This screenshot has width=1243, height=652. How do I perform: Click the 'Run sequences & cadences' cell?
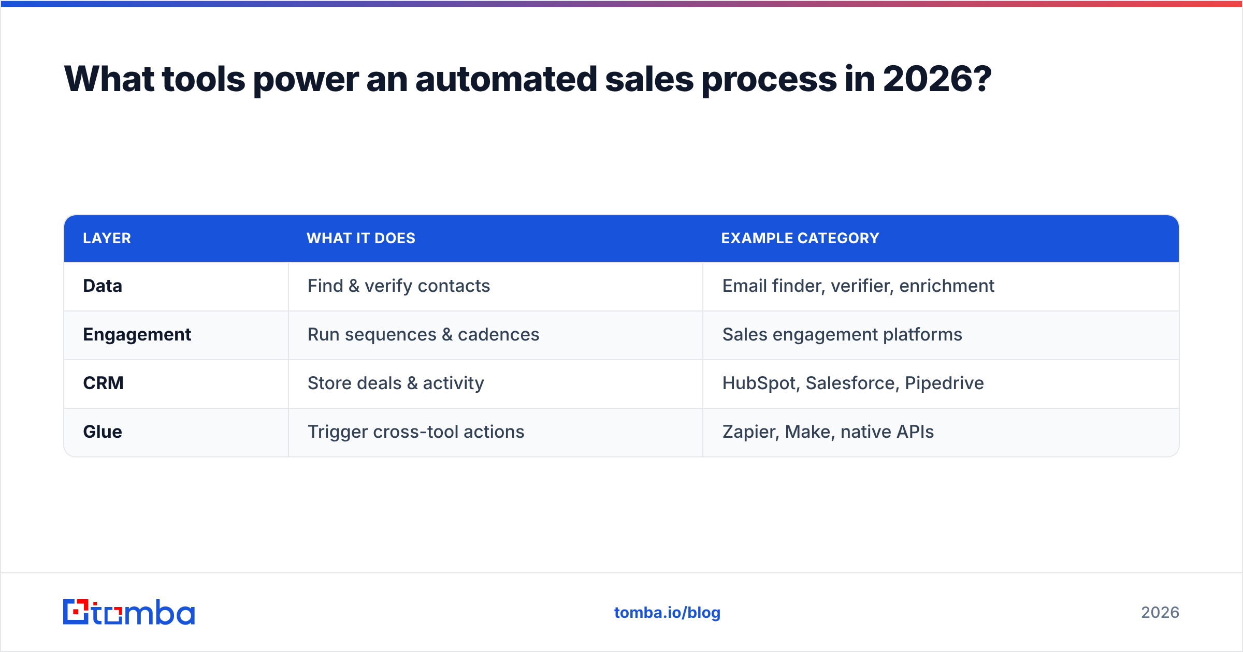(496, 335)
